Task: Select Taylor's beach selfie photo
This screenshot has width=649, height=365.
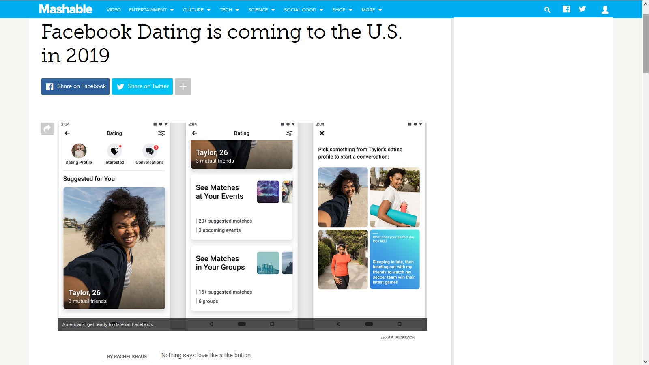Action: pyautogui.click(x=343, y=198)
